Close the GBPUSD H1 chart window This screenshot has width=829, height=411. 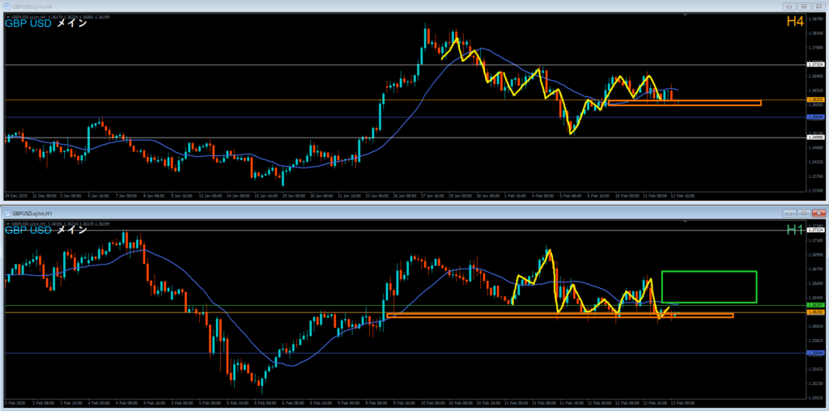pos(818,213)
